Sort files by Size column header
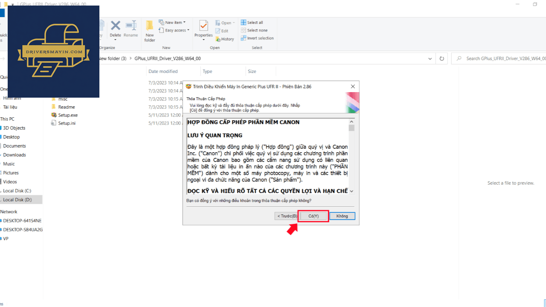The width and height of the screenshot is (546, 307). [x=252, y=71]
